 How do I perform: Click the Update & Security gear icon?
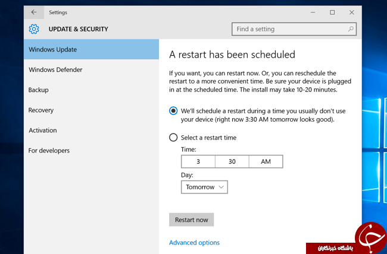(x=34, y=29)
